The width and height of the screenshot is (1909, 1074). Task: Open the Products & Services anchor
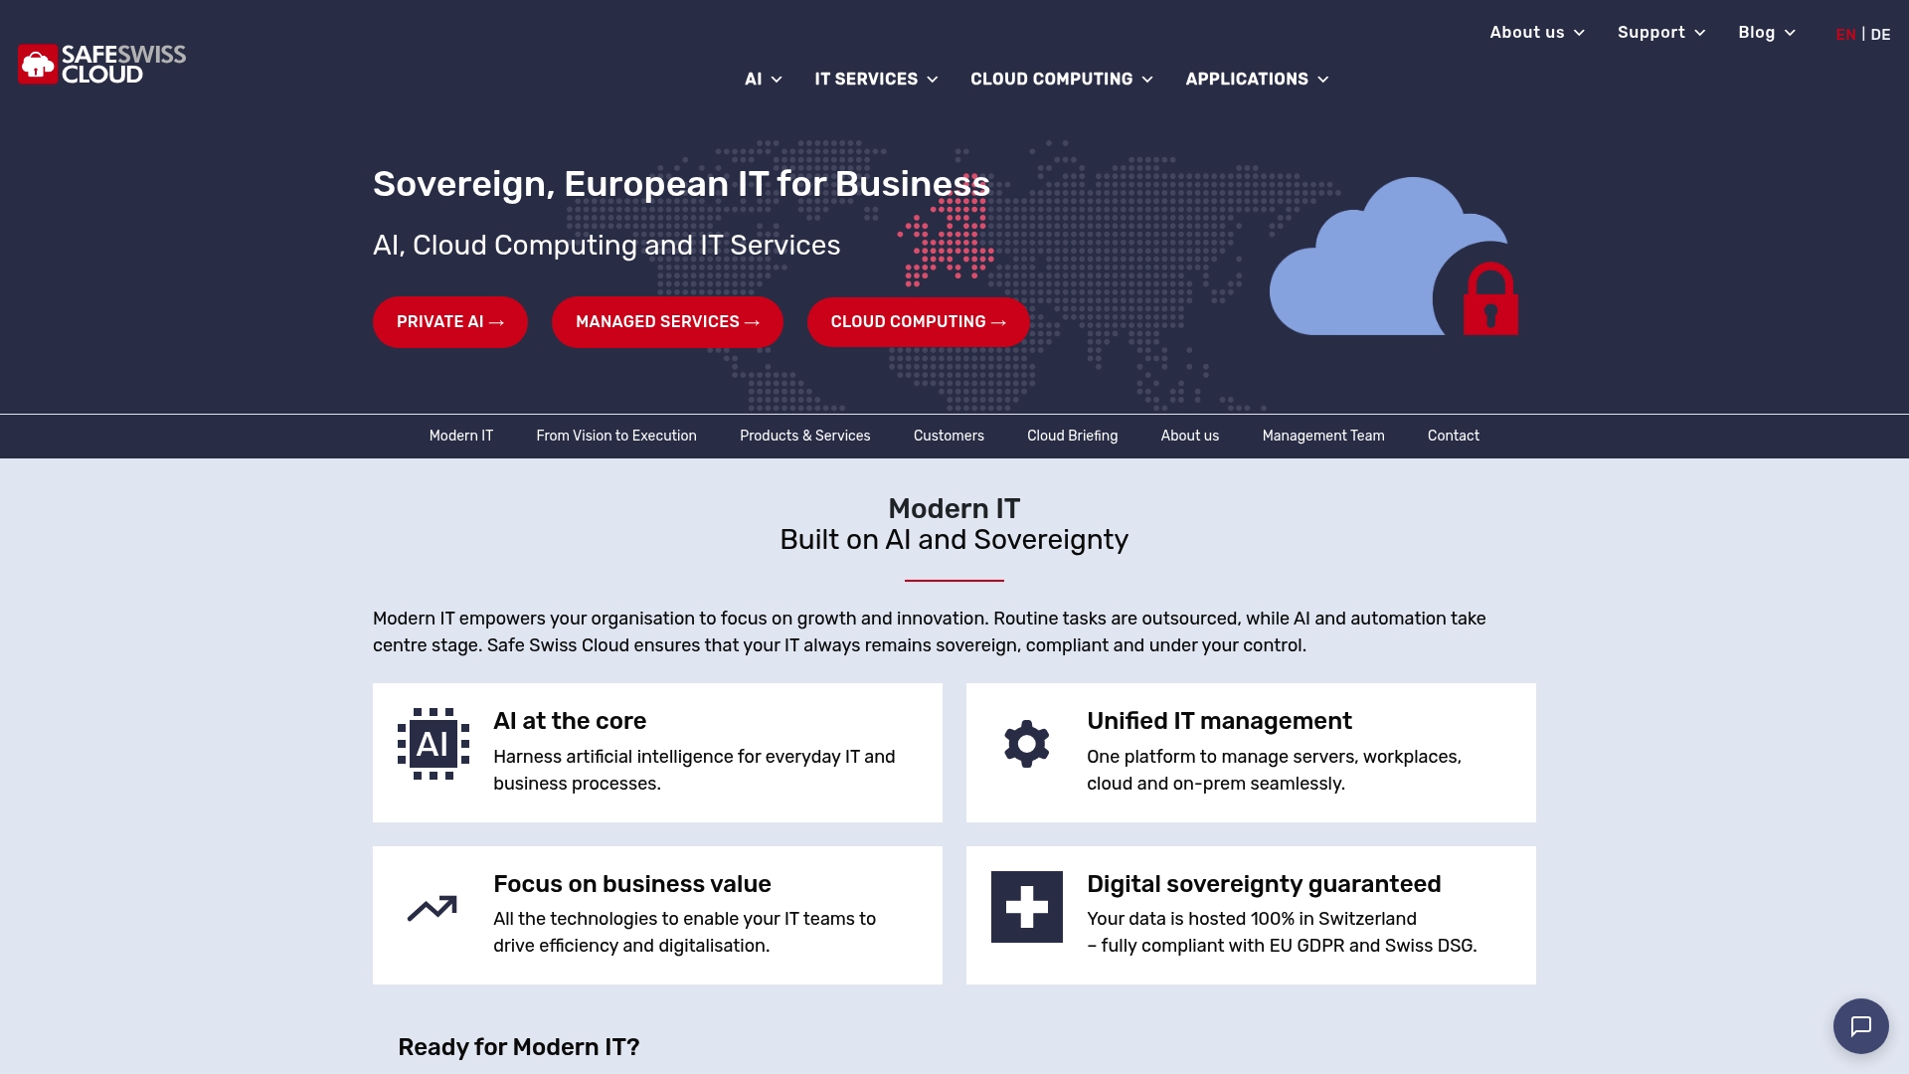(x=805, y=436)
